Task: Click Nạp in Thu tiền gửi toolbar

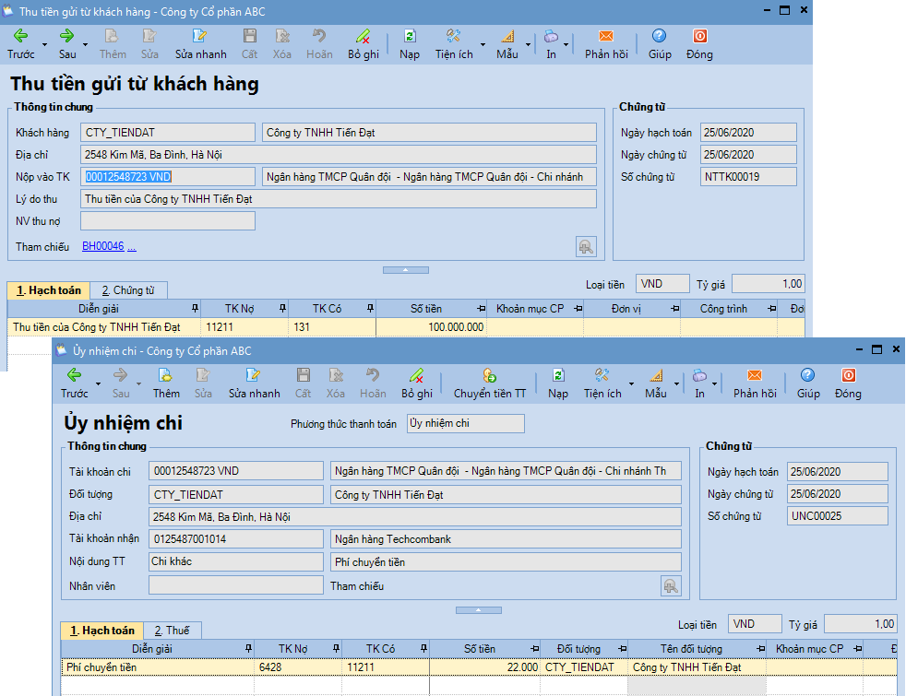Action: click(x=409, y=44)
